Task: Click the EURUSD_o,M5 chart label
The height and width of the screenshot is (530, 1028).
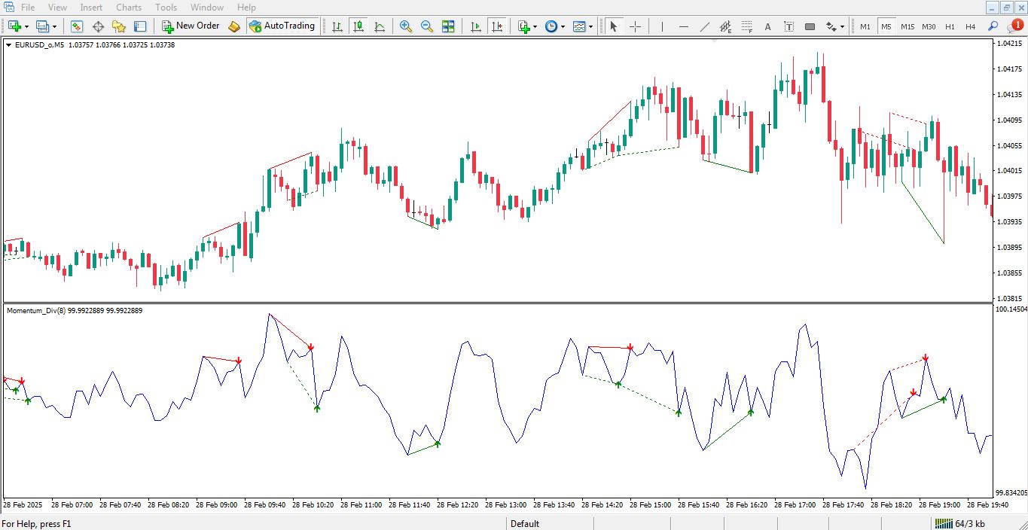Action: (39, 45)
